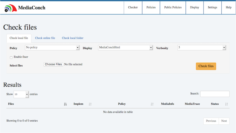Click the Policy column sort arrows
The height and width of the screenshot is (133, 236).
click(x=152, y=104)
